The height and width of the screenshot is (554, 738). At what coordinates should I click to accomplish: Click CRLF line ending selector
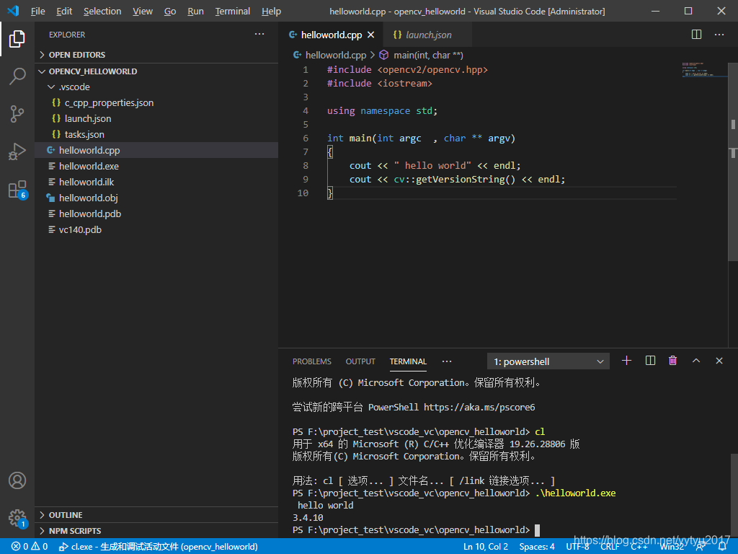pyautogui.click(x=610, y=547)
